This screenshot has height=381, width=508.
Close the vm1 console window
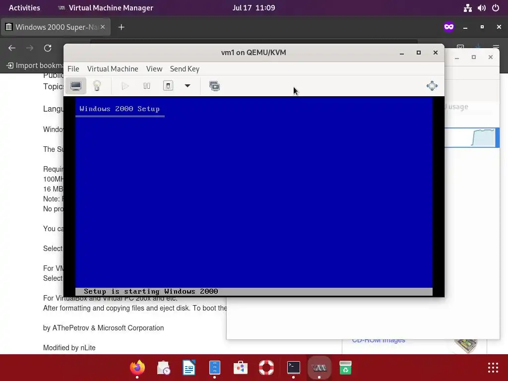(436, 53)
